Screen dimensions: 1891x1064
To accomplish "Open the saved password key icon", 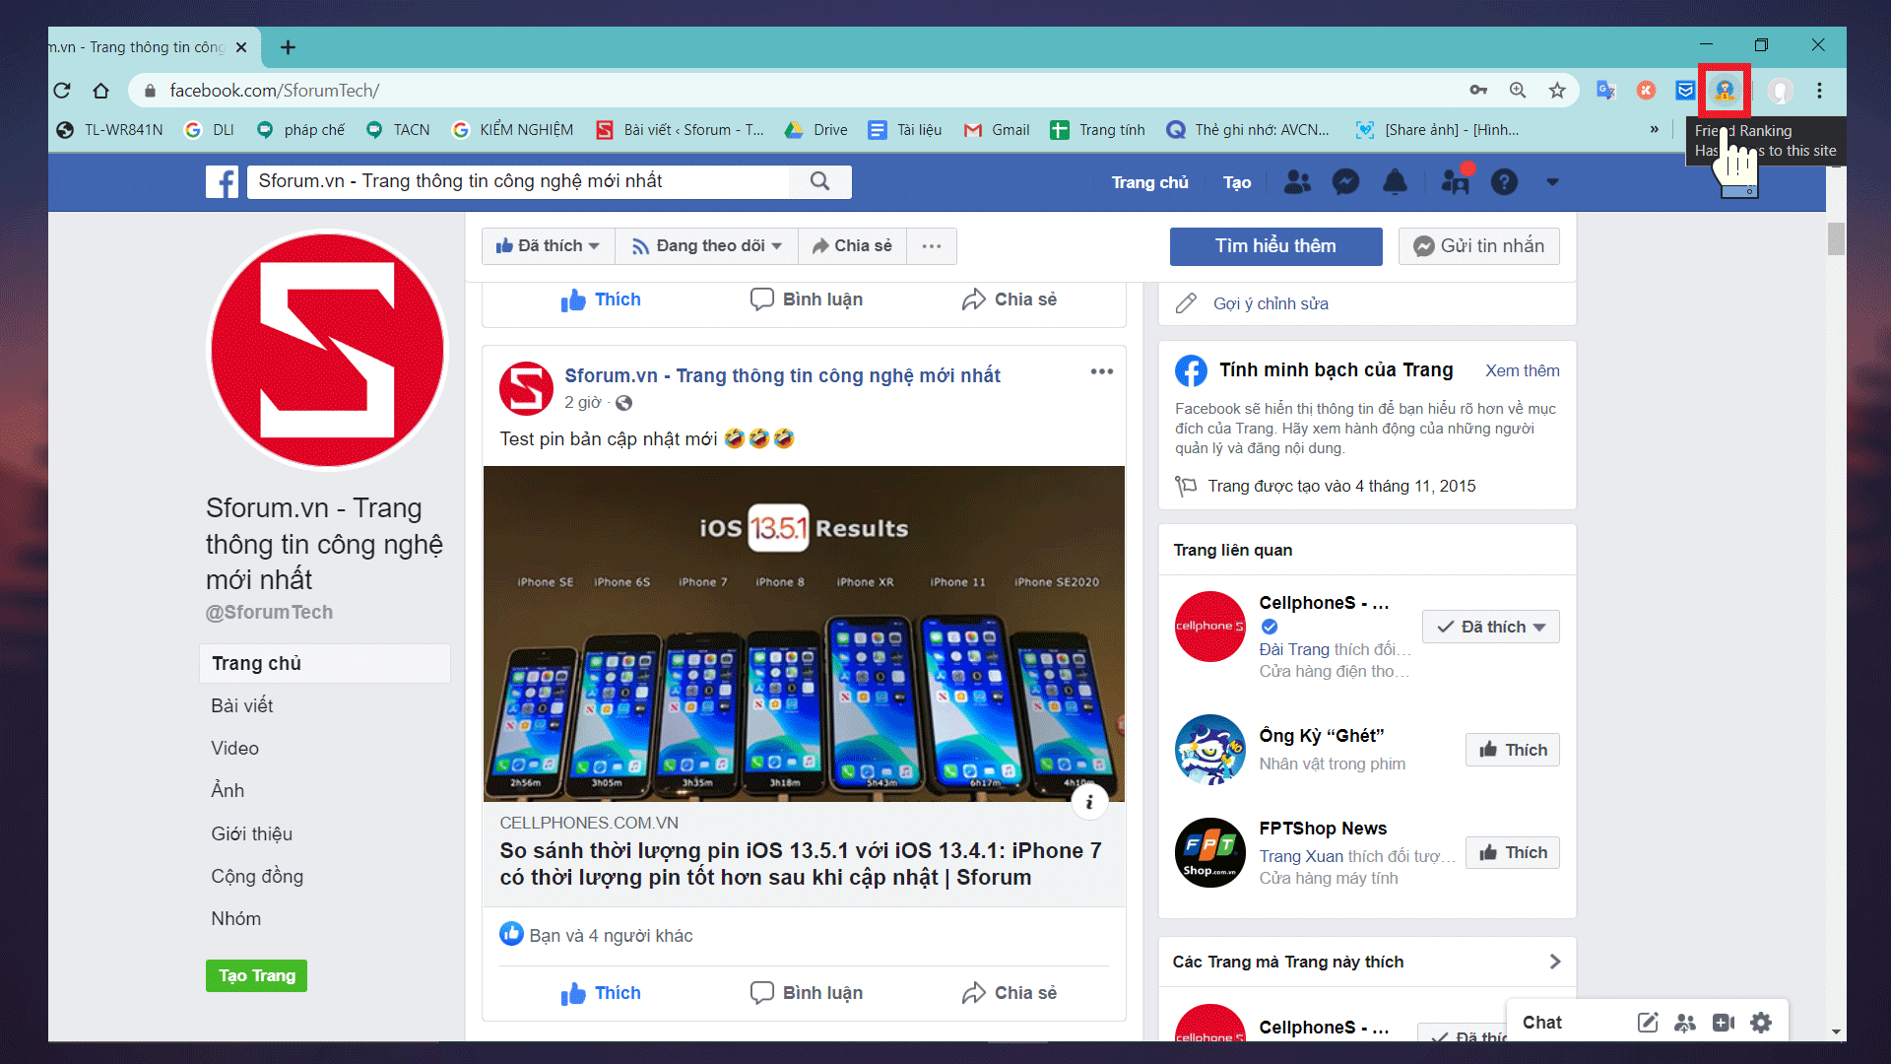I will pos(1478,91).
